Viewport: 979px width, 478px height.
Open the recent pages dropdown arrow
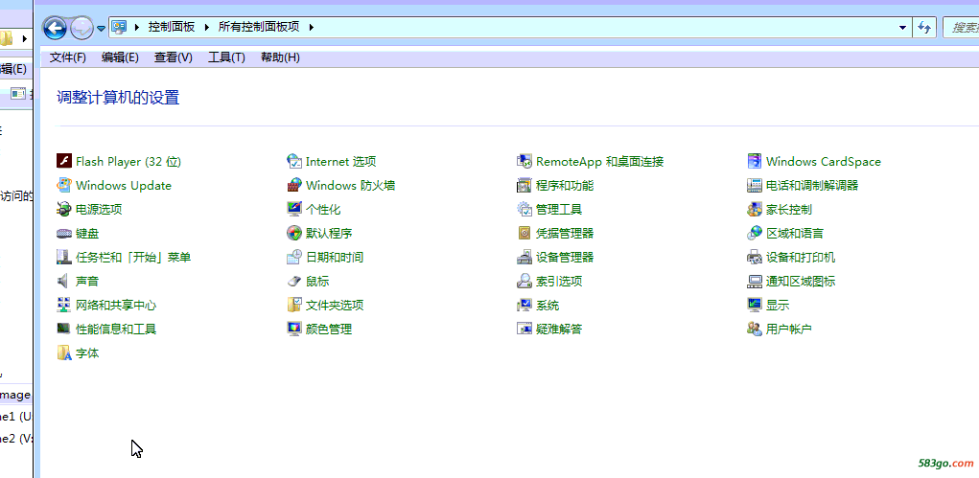point(101,28)
